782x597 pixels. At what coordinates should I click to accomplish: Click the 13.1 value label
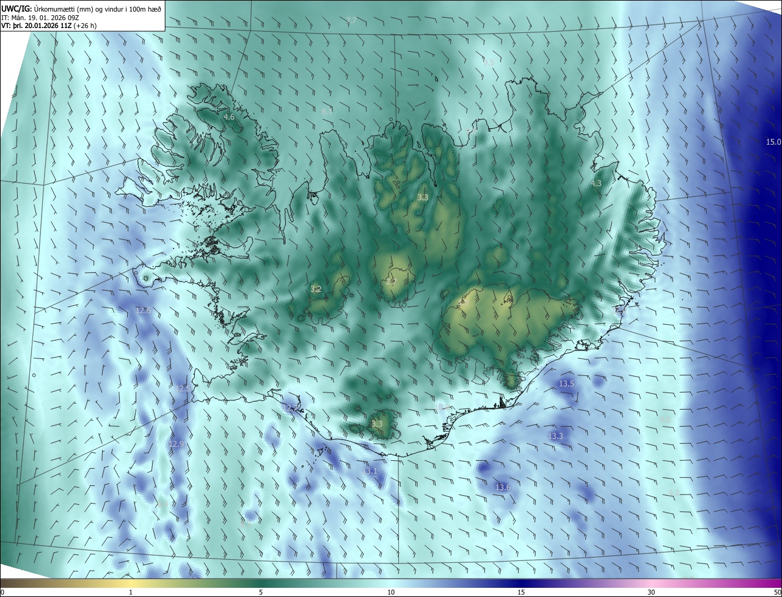(x=370, y=471)
